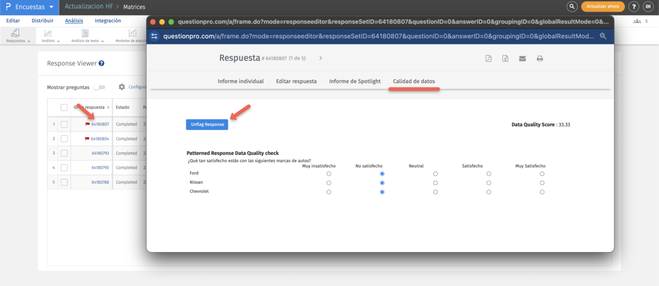The image size is (659, 286).
Task: Select No satisfecho for Nissan
Action: click(x=382, y=183)
